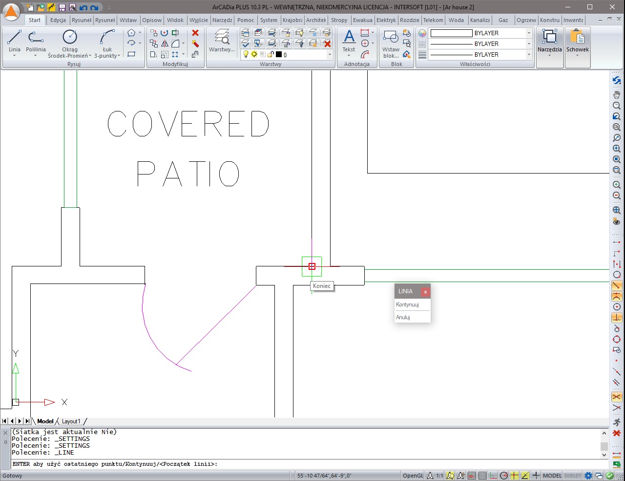625x481 pixels.
Task: Open the current layer dropdown showing 0
Action: [330, 55]
